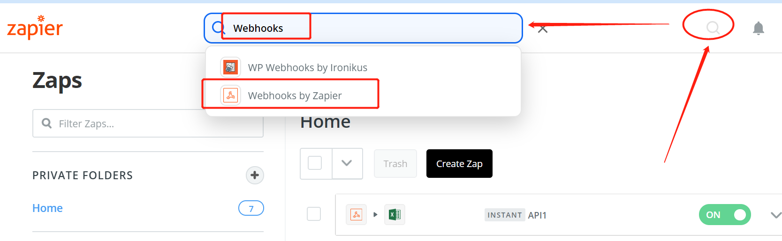Open the Home folder link
This screenshot has width=782, height=241.
click(47, 208)
